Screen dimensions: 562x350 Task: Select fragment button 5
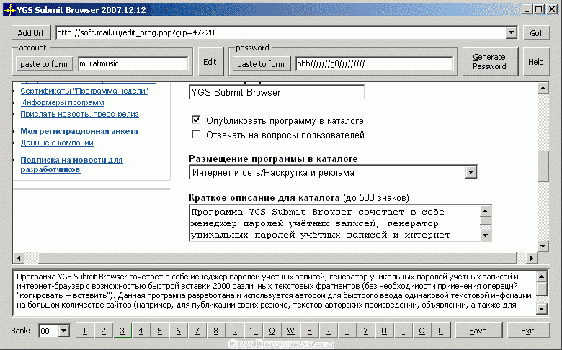(x=159, y=331)
